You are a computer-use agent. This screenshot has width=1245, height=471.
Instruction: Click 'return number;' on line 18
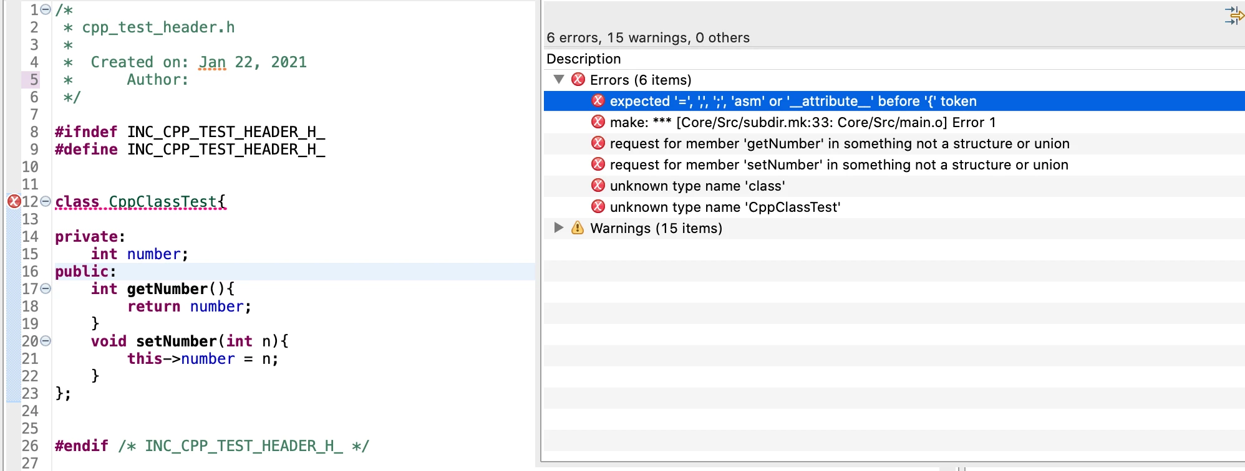190,307
